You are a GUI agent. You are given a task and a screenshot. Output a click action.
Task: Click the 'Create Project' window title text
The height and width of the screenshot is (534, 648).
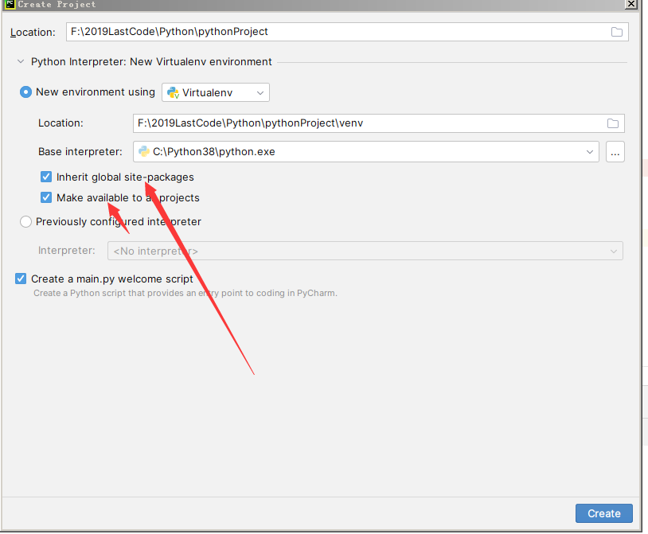(57, 4)
